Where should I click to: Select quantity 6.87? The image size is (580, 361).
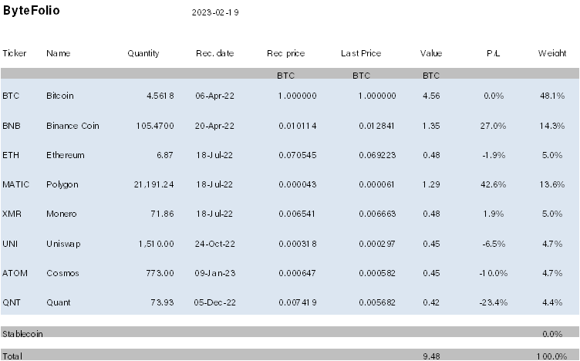(x=165, y=155)
